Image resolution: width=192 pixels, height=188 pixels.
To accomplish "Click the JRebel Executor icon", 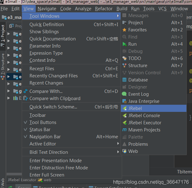I will 125,123.
